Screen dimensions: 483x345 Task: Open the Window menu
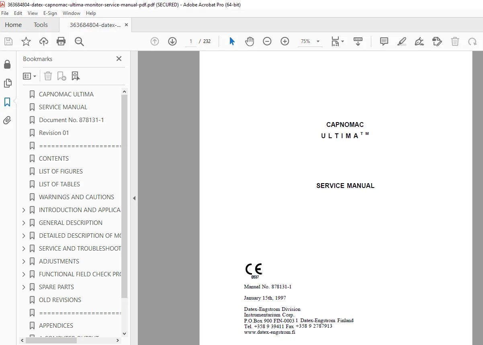point(72,13)
